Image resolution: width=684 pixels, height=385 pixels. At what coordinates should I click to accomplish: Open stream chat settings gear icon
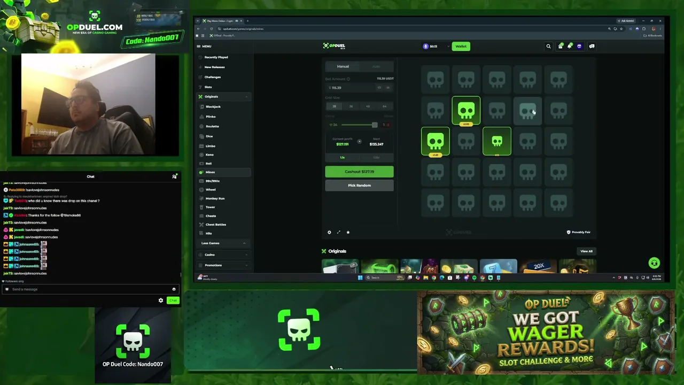(x=161, y=301)
